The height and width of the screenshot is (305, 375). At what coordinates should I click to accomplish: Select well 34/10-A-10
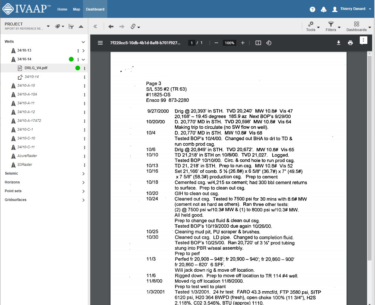tap(26, 86)
